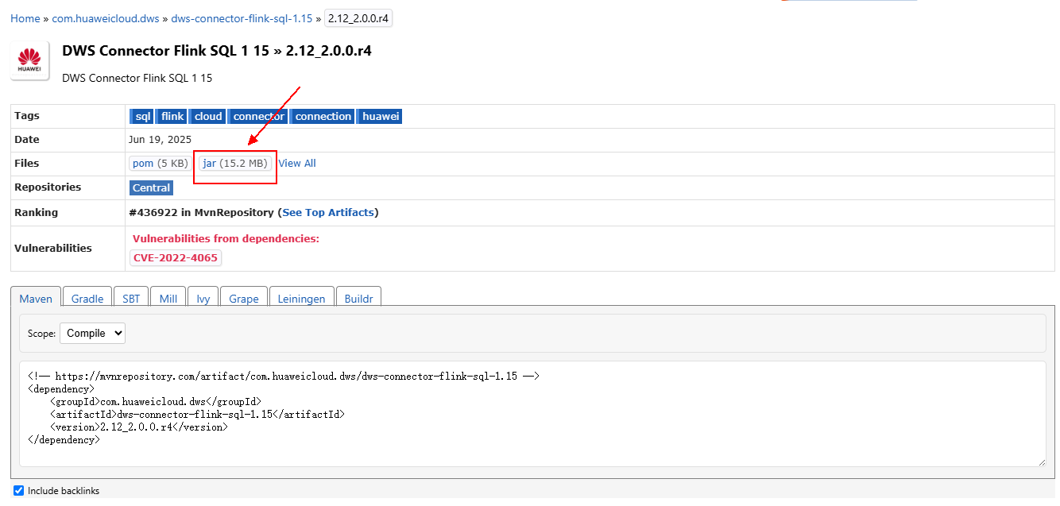Viewport: 1060px width, 506px height.
Task: Go to Home breadcrumb link
Action: tap(25, 18)
